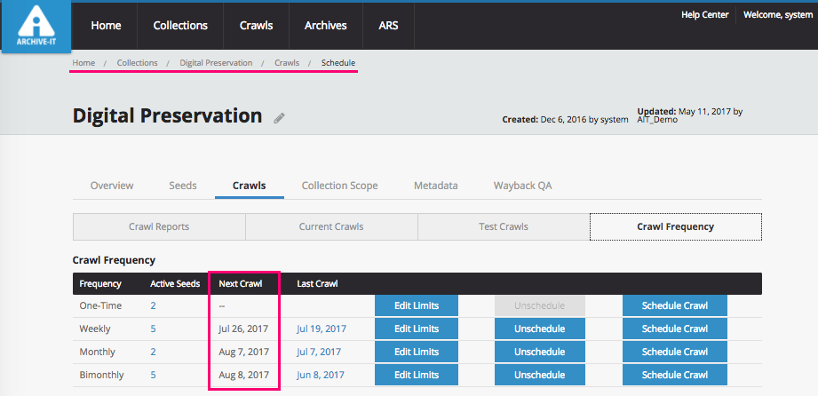Switch to the Seeds tab
Viewport: 818px width, 396px height.
point(183,186)
